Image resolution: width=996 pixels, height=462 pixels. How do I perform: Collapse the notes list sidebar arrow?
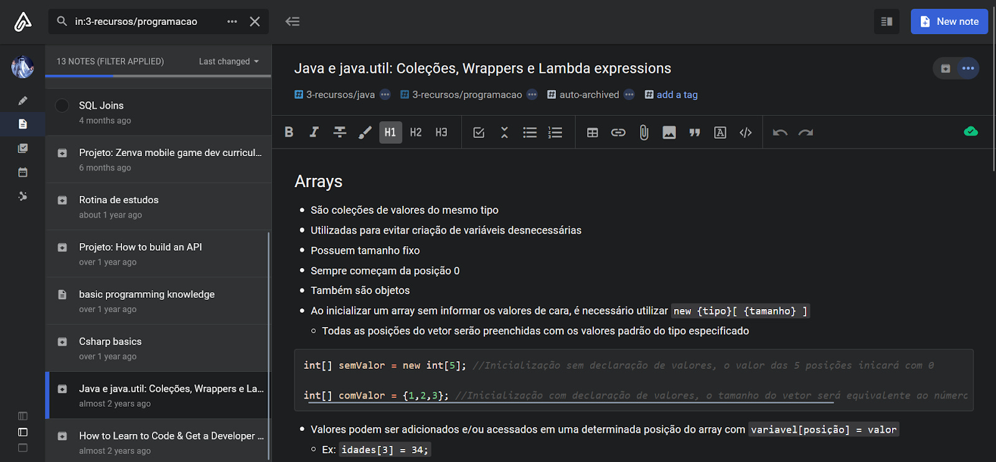coord(293,21)
